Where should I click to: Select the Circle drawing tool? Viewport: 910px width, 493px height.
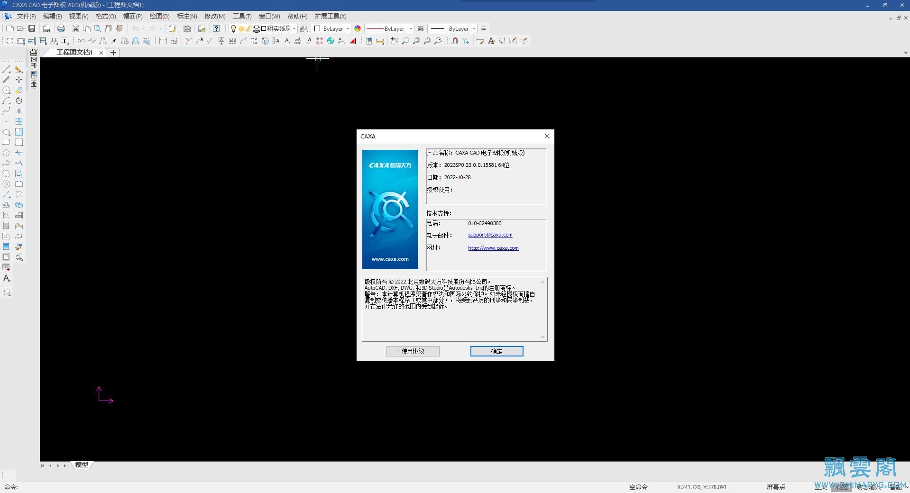(x=7, y=90)
